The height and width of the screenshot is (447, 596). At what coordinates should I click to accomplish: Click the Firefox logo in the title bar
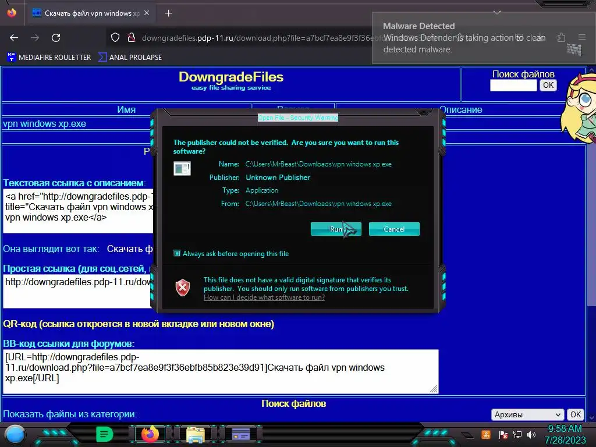12,13
